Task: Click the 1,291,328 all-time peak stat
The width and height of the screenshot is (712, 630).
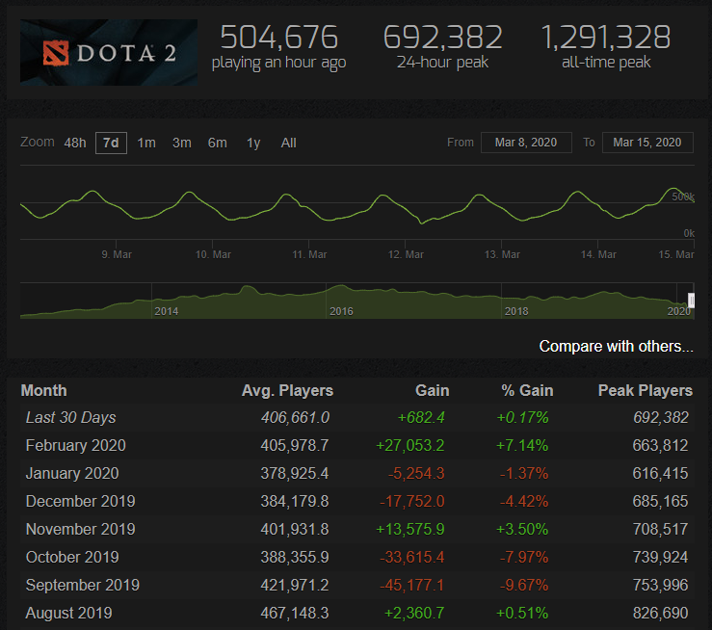Action: click(606, 47)
